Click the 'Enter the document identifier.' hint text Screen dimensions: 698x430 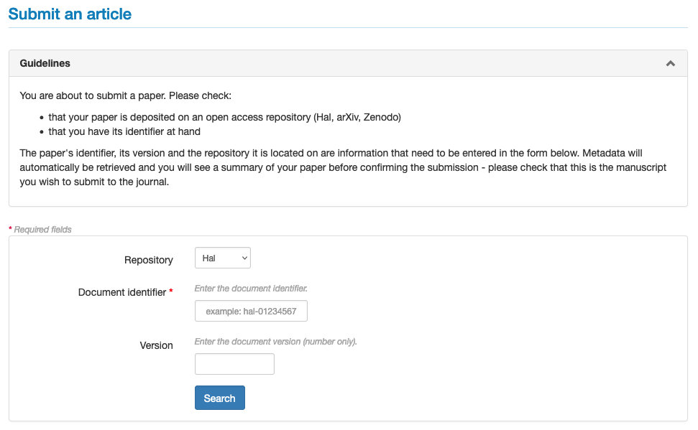coord(251,289)
